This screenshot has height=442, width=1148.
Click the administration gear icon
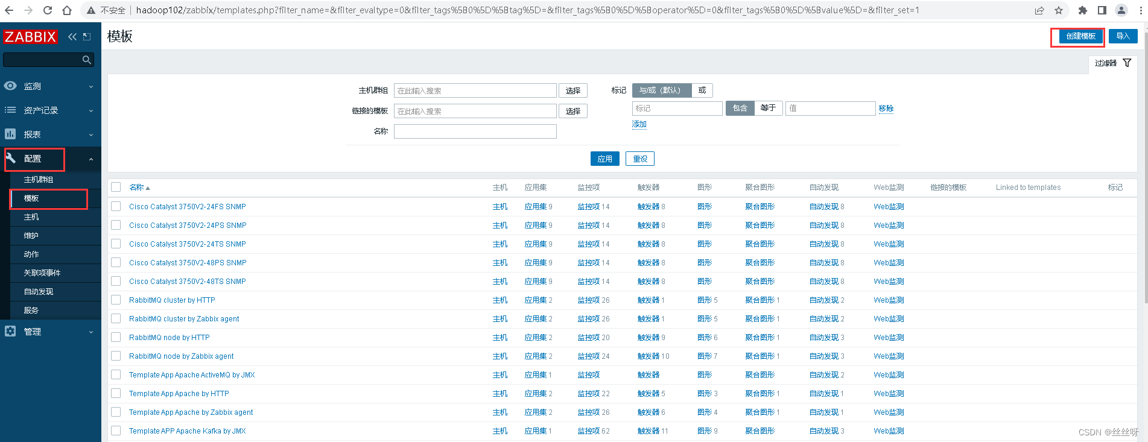pos(10,331)
